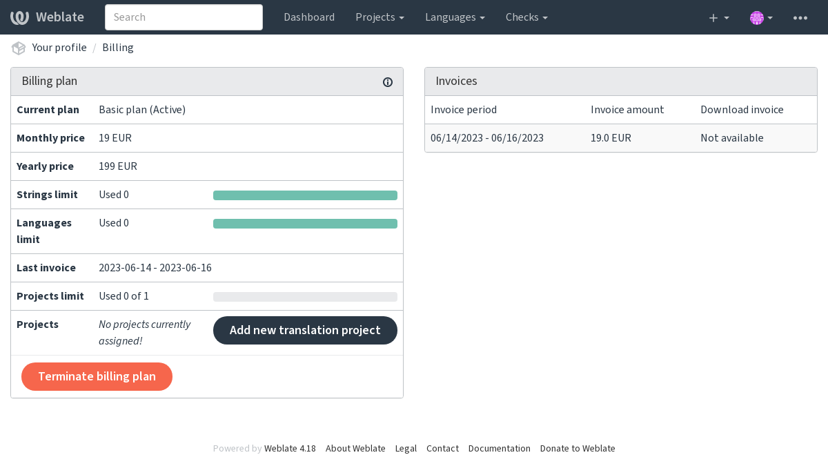Click the Strings limit progress bar
The image size is (828, 475).
pos(305,195)
